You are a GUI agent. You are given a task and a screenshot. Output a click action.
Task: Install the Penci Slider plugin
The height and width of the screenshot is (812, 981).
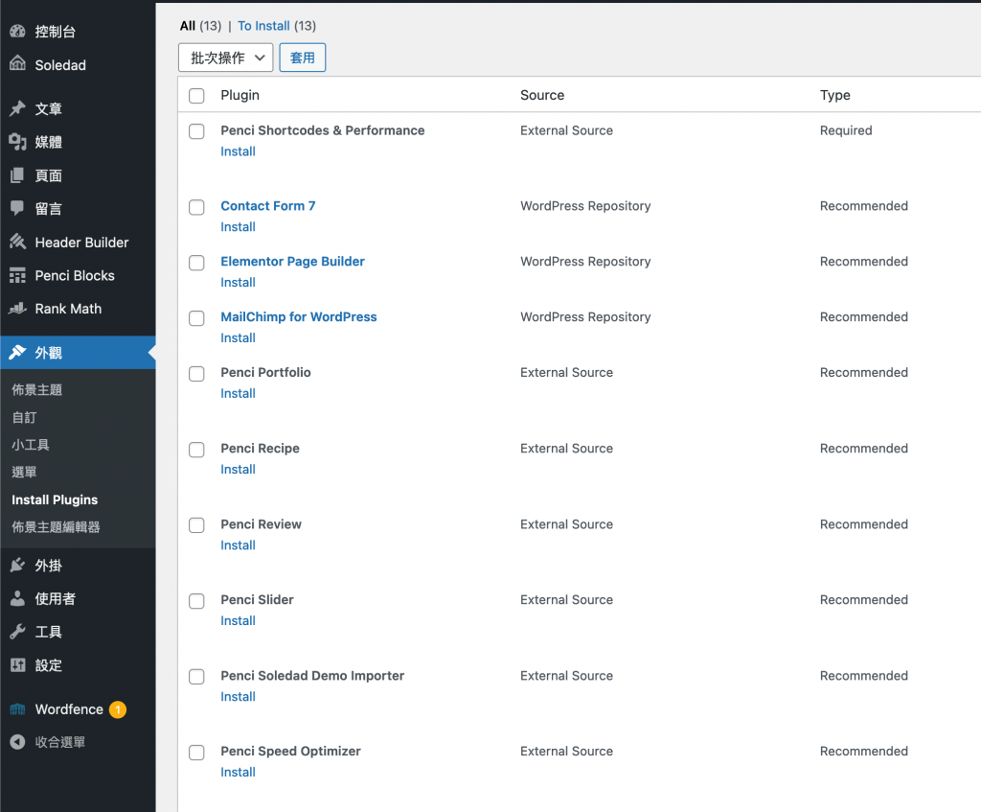[238, 620]
